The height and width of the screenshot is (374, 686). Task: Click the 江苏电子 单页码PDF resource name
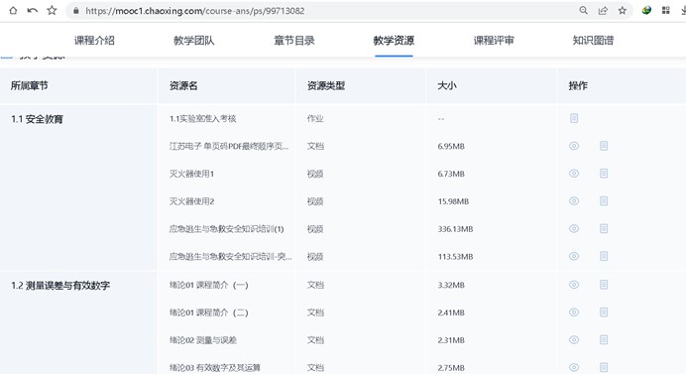(x=229, y=146)
